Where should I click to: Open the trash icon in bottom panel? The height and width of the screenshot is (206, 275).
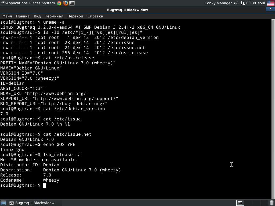click(x=272, y=203)
